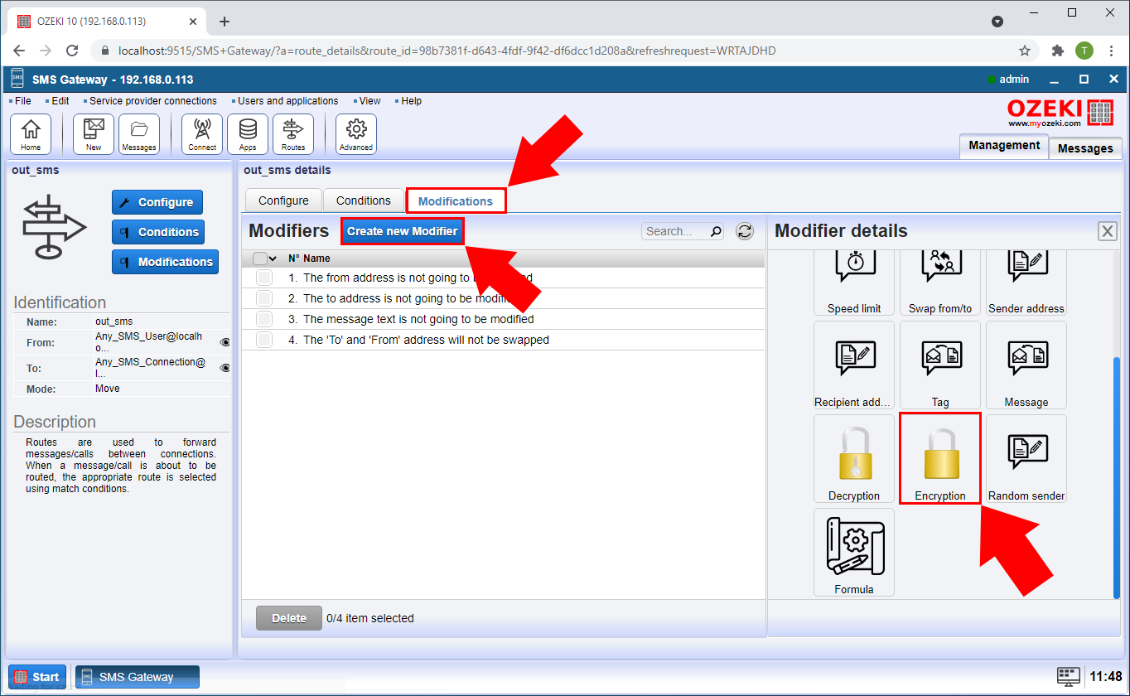Screen dimensions: 1130x696
Task: Click the blue Configure button
Action: point(157,202)
